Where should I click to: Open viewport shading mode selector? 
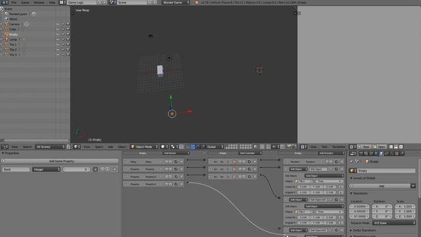click(x=164, y=147)
